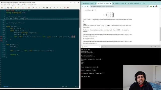This screenshot has height=90, width=161.
Task: Add a new terminal tab with plus
Action: [x=103, y=47]
